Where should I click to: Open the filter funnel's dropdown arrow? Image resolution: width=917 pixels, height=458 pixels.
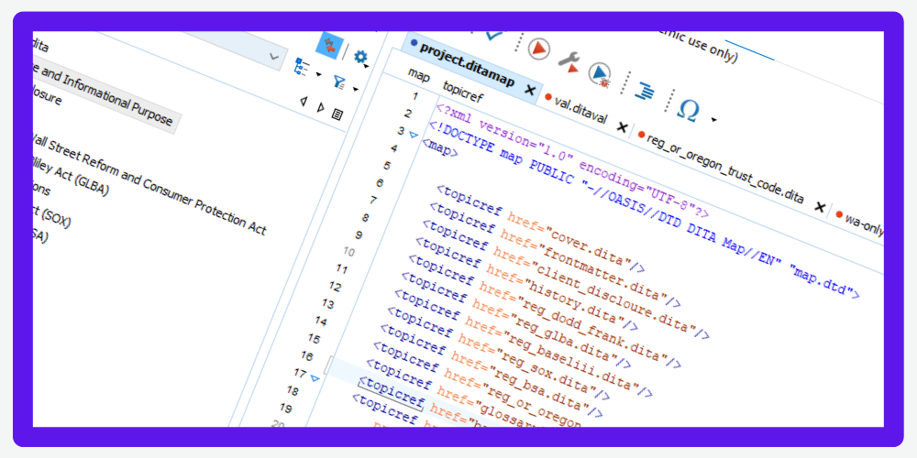pos(356,90)
